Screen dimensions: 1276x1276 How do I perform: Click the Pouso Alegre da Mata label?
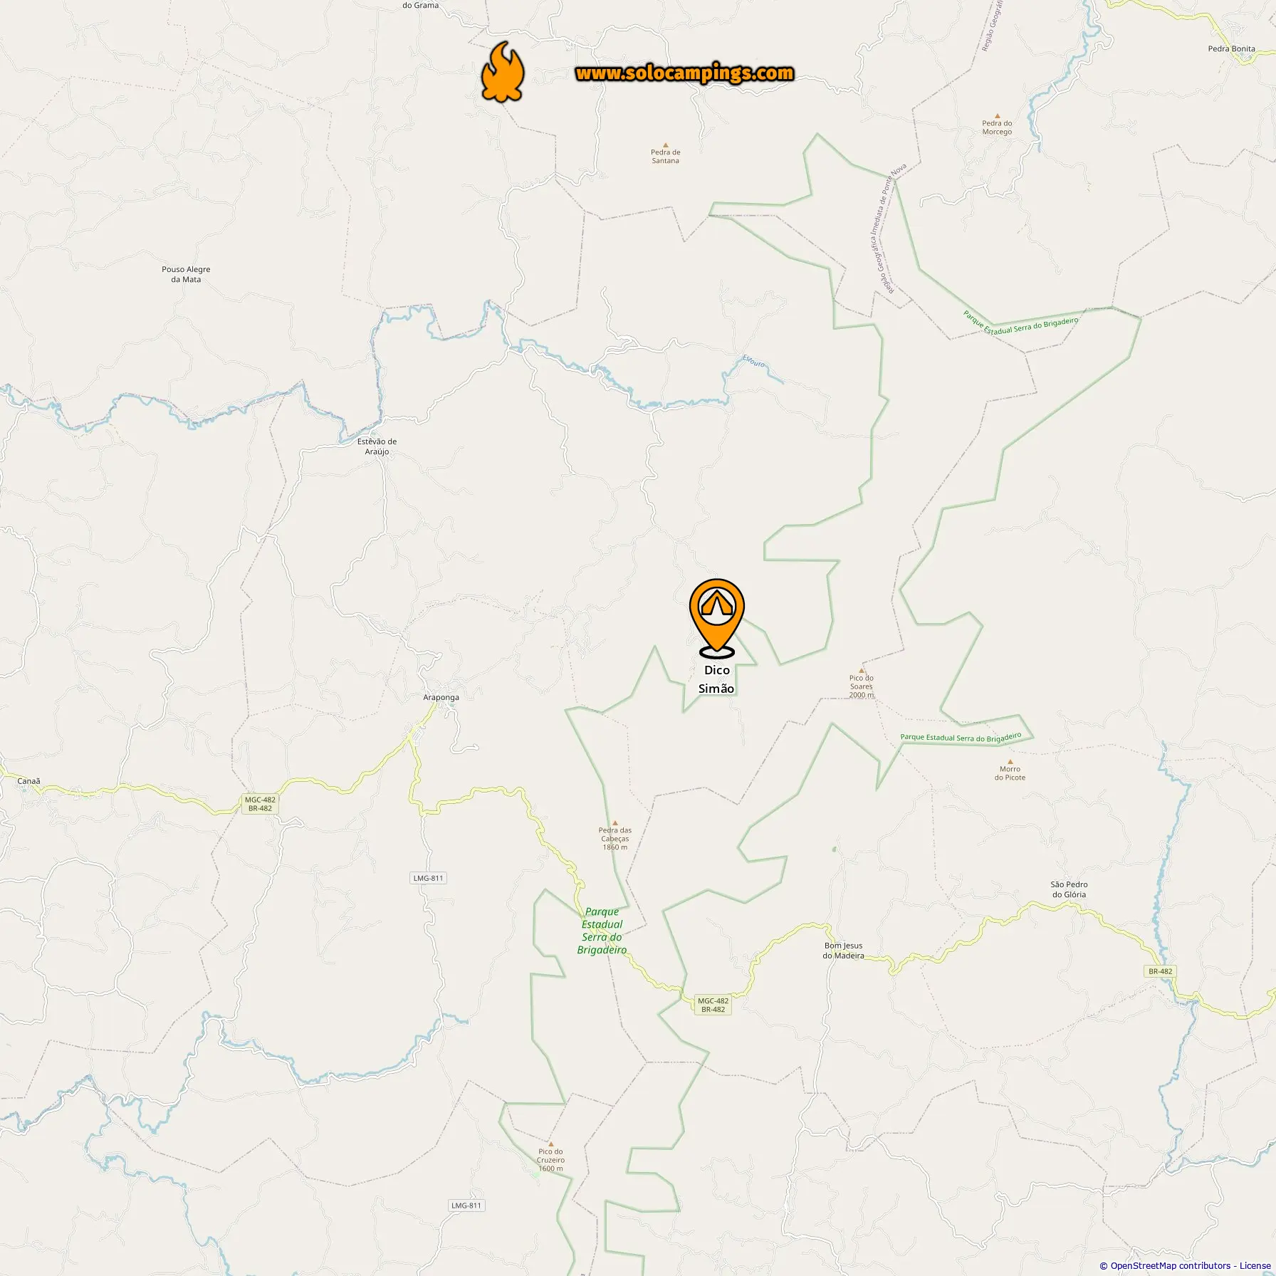(x=186, y=274)
